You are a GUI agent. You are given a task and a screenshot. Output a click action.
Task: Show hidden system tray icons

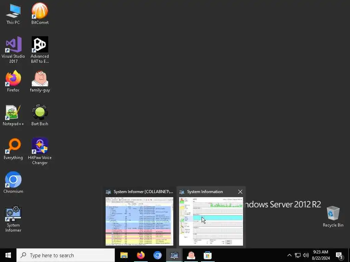pyautogui.click(x=289, y=255)
